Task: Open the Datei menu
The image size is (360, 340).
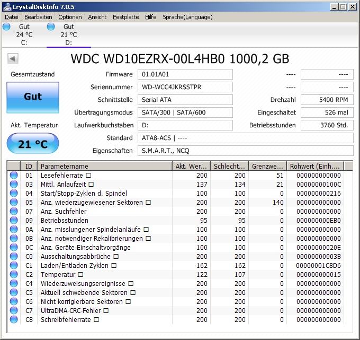Action: (12, 18)
